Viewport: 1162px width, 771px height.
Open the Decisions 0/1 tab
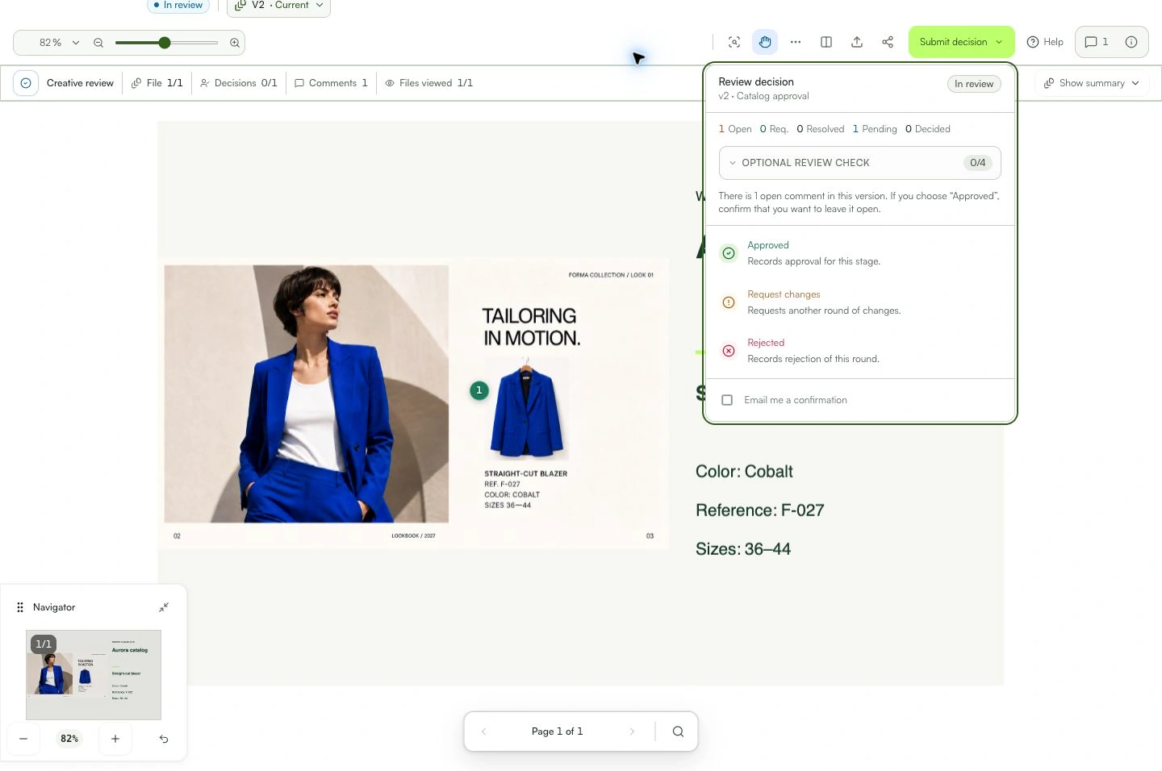[x=239, y=83]
